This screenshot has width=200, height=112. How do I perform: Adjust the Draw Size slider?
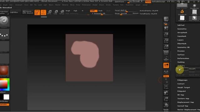coord(127,13)
